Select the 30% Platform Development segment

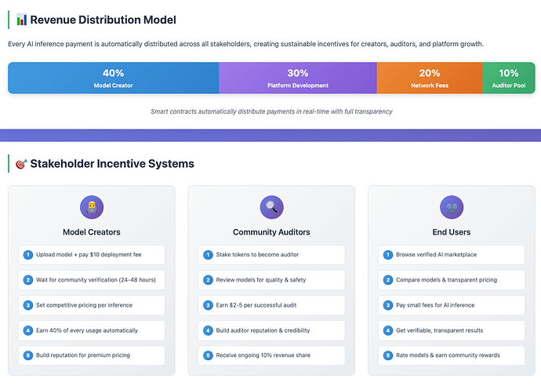(x=297, y=78)
